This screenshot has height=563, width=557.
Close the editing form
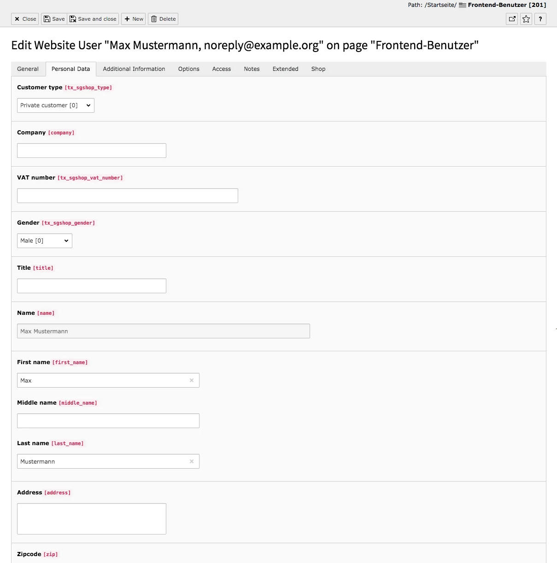coord(24,19)
